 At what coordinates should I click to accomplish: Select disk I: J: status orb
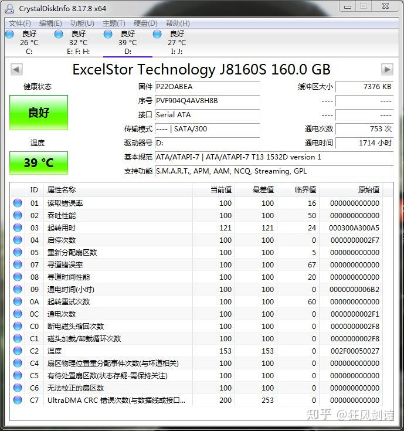(157, 35)
